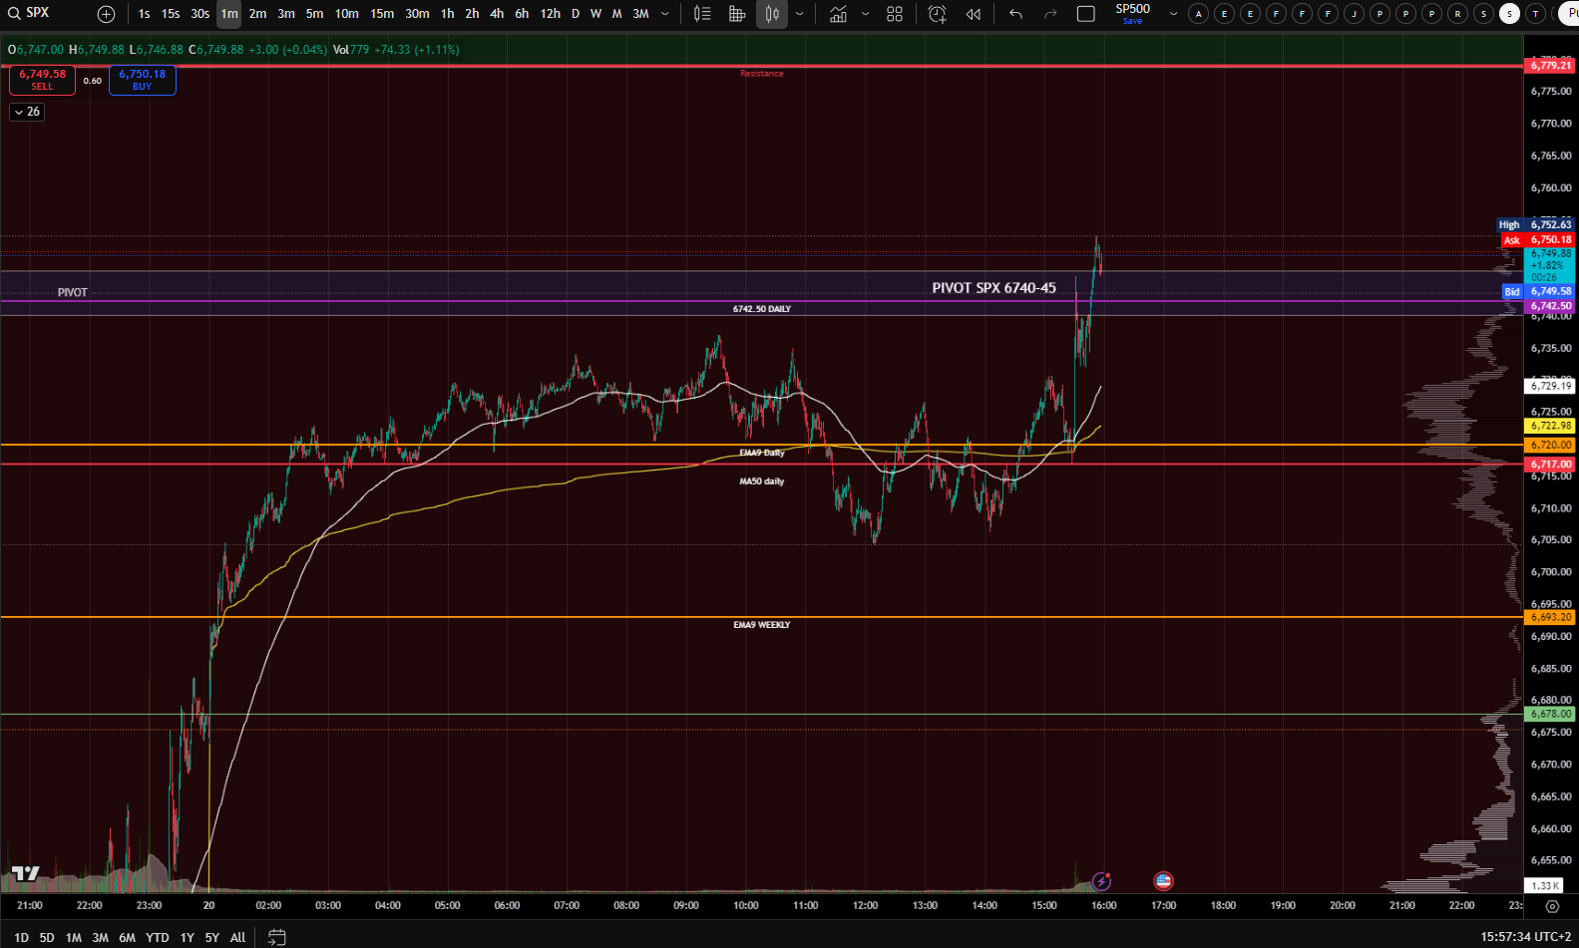Open symbol search for SPX
The height and width of the screenshot is (948, 1579).
(x=30, y=13)
